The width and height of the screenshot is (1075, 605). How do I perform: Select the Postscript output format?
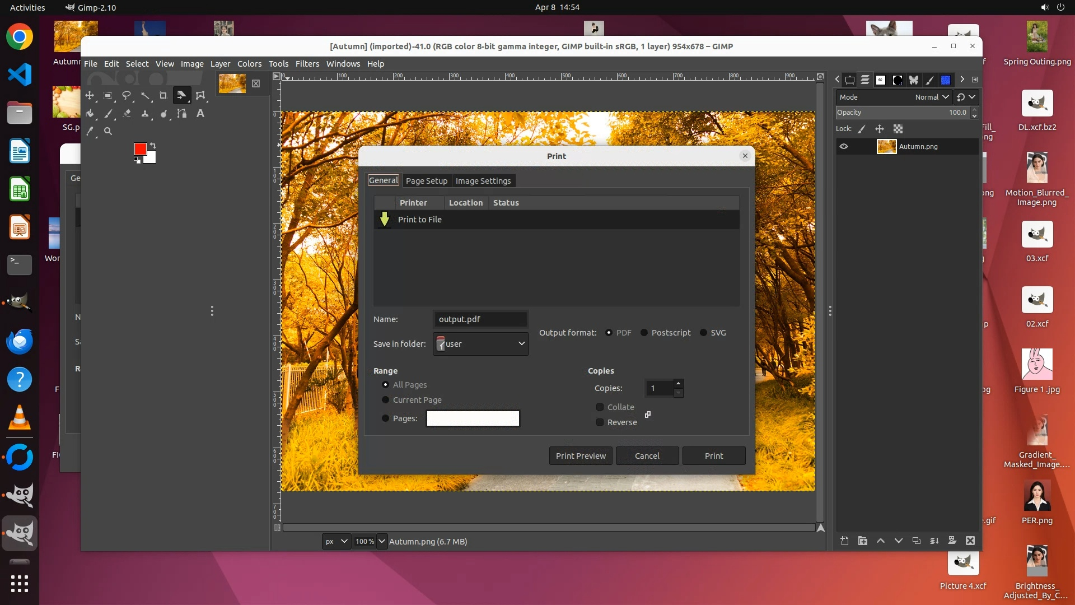[x=644, y=333]
